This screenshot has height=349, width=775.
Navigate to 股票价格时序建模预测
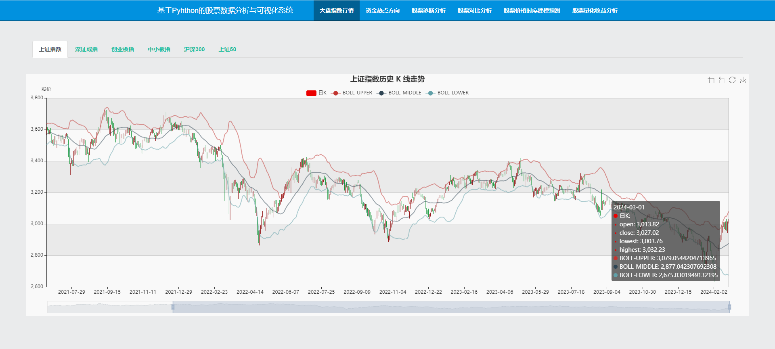(x=532, y=10)
